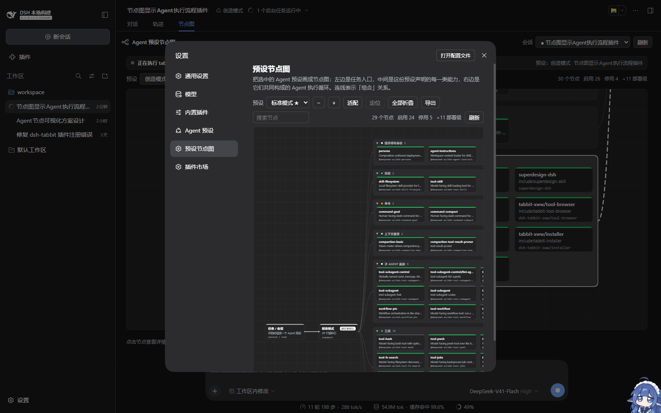The width and height of the screenshot is (661, 413).
Task: Collapse the 命令 node group
Action: 377,204
